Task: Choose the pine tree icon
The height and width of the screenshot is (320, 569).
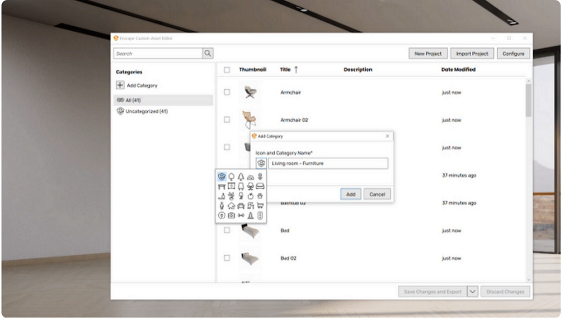Action: [241, 176]
